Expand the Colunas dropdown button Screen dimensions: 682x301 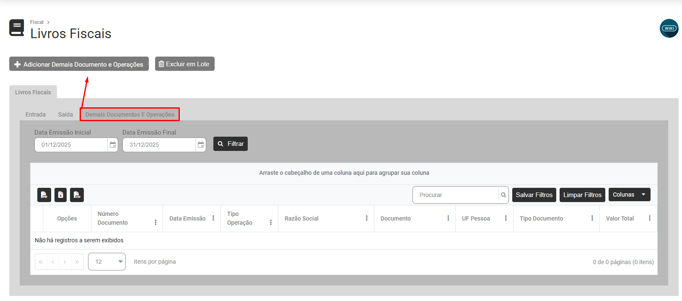[x=629, y=195]
